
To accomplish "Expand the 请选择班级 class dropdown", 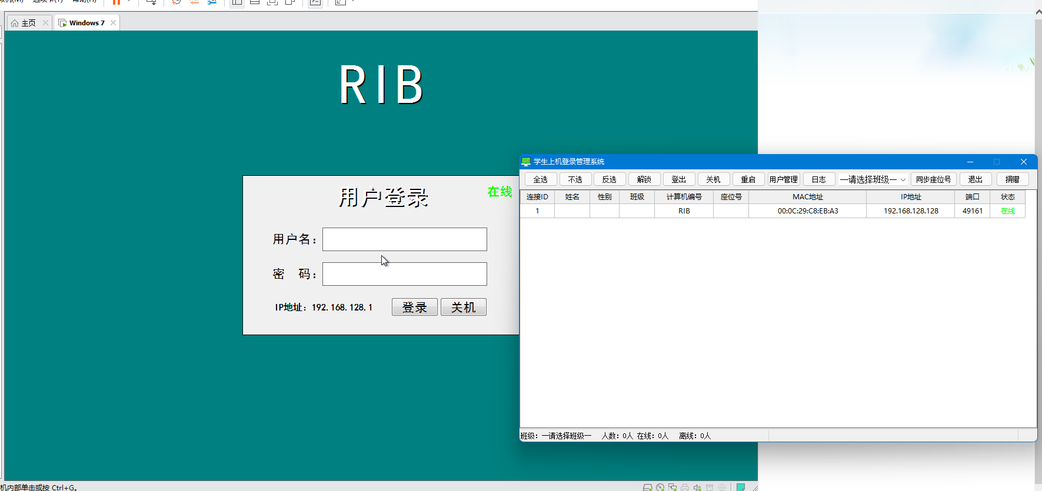I will click(873, 179).
